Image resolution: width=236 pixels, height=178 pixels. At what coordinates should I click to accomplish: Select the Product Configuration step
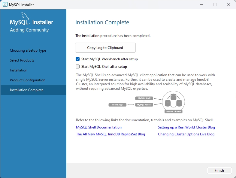tap(28, 80)
